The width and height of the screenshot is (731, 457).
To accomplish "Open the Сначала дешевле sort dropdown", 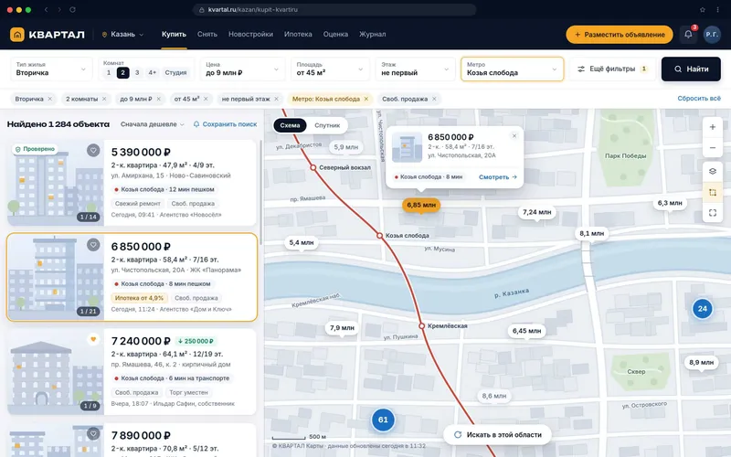I will click(x=153, y=124).
